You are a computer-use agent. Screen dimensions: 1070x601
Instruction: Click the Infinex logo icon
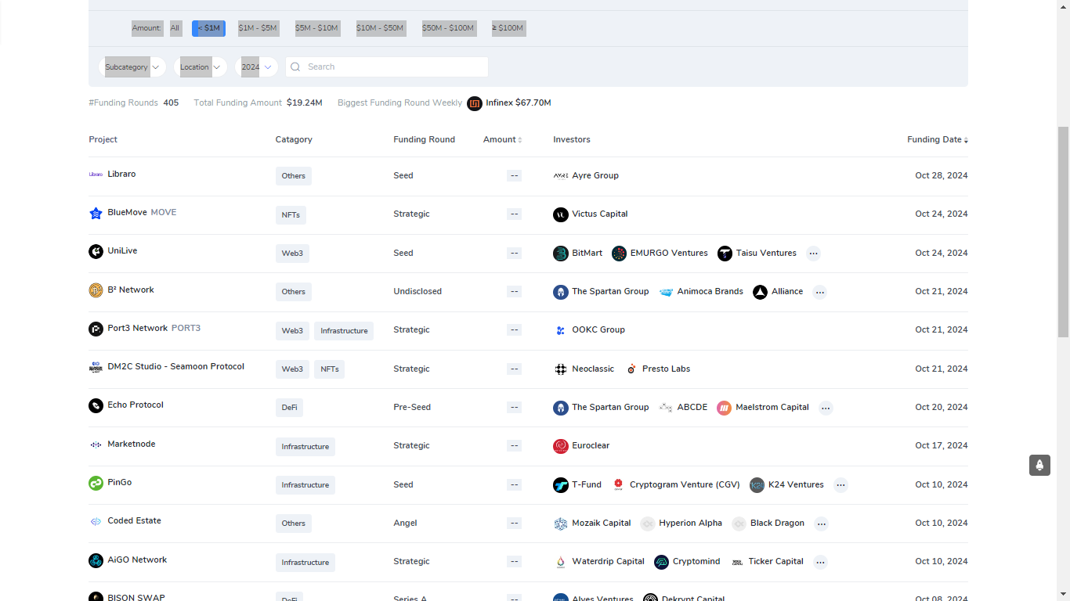pos(475,103)
